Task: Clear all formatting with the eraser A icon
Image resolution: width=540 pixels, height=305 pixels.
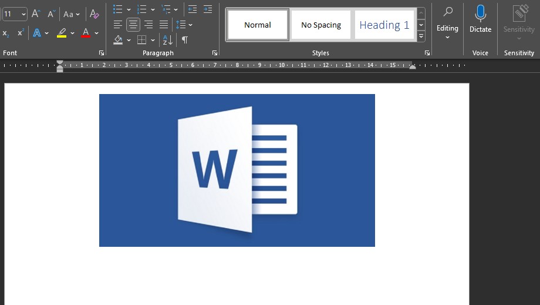Action: tap(94, 14)
